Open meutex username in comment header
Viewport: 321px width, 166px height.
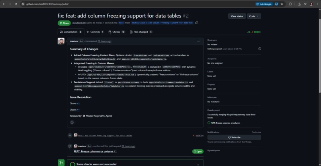click(x=74, y=41)
